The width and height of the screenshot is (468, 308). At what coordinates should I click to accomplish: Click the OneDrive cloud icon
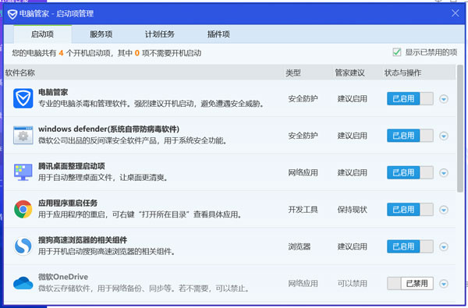pos(23,283)
